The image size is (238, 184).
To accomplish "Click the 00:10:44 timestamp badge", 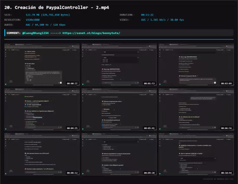I will 226,173.
